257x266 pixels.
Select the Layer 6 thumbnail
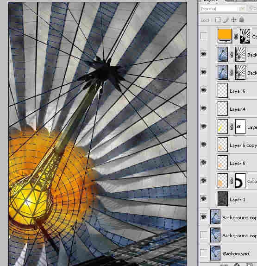point(223,90)
